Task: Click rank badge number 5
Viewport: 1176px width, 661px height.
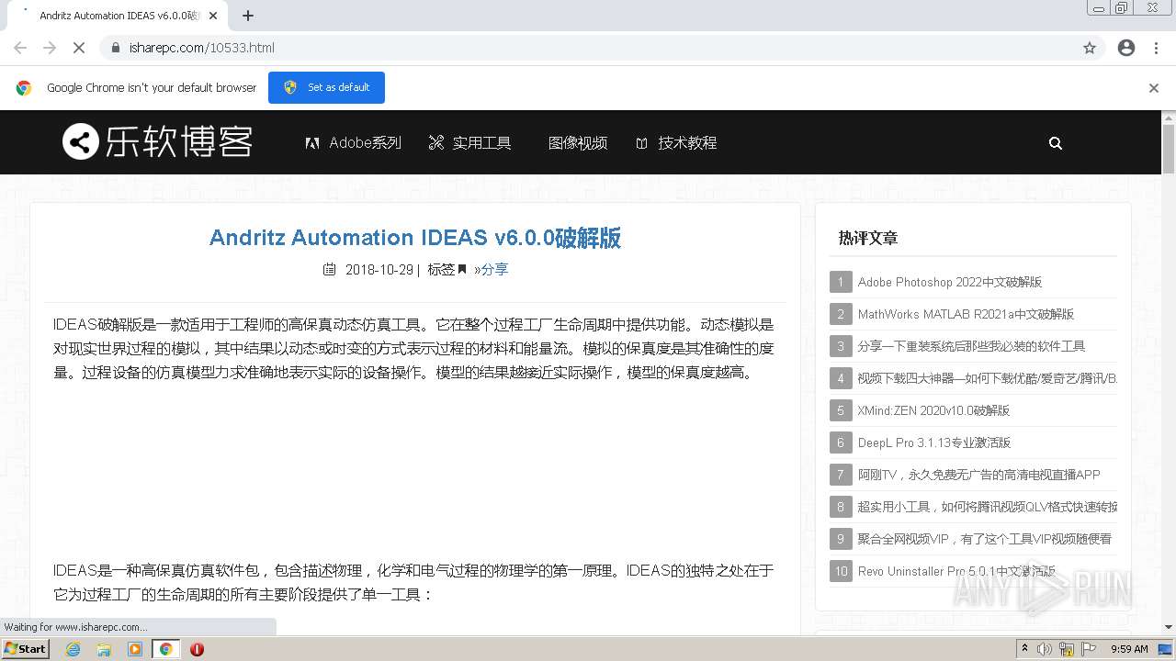Action: click(x=841, y=410)
